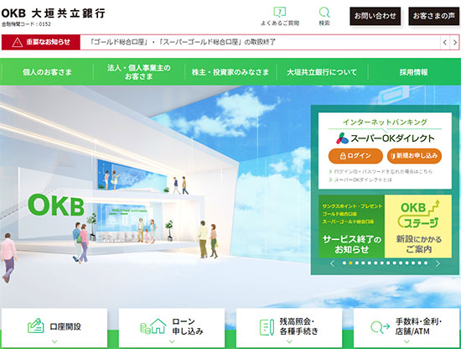Select the third banner carousel dot
Viewport: 461px width, 349px height.
356,263
